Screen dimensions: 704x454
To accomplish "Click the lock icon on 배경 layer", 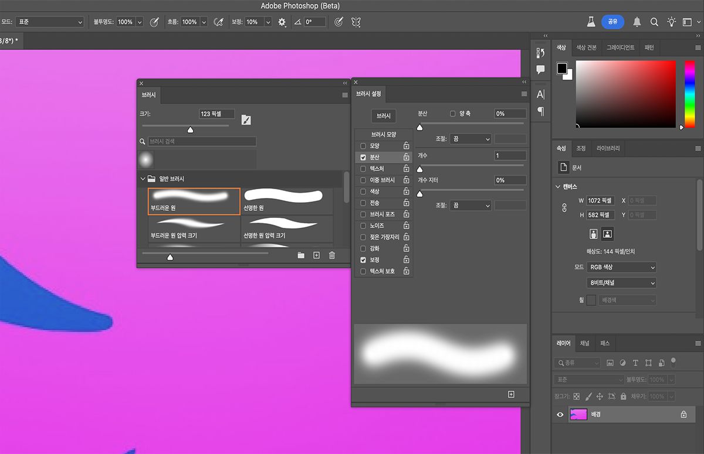I will [683, 414].
